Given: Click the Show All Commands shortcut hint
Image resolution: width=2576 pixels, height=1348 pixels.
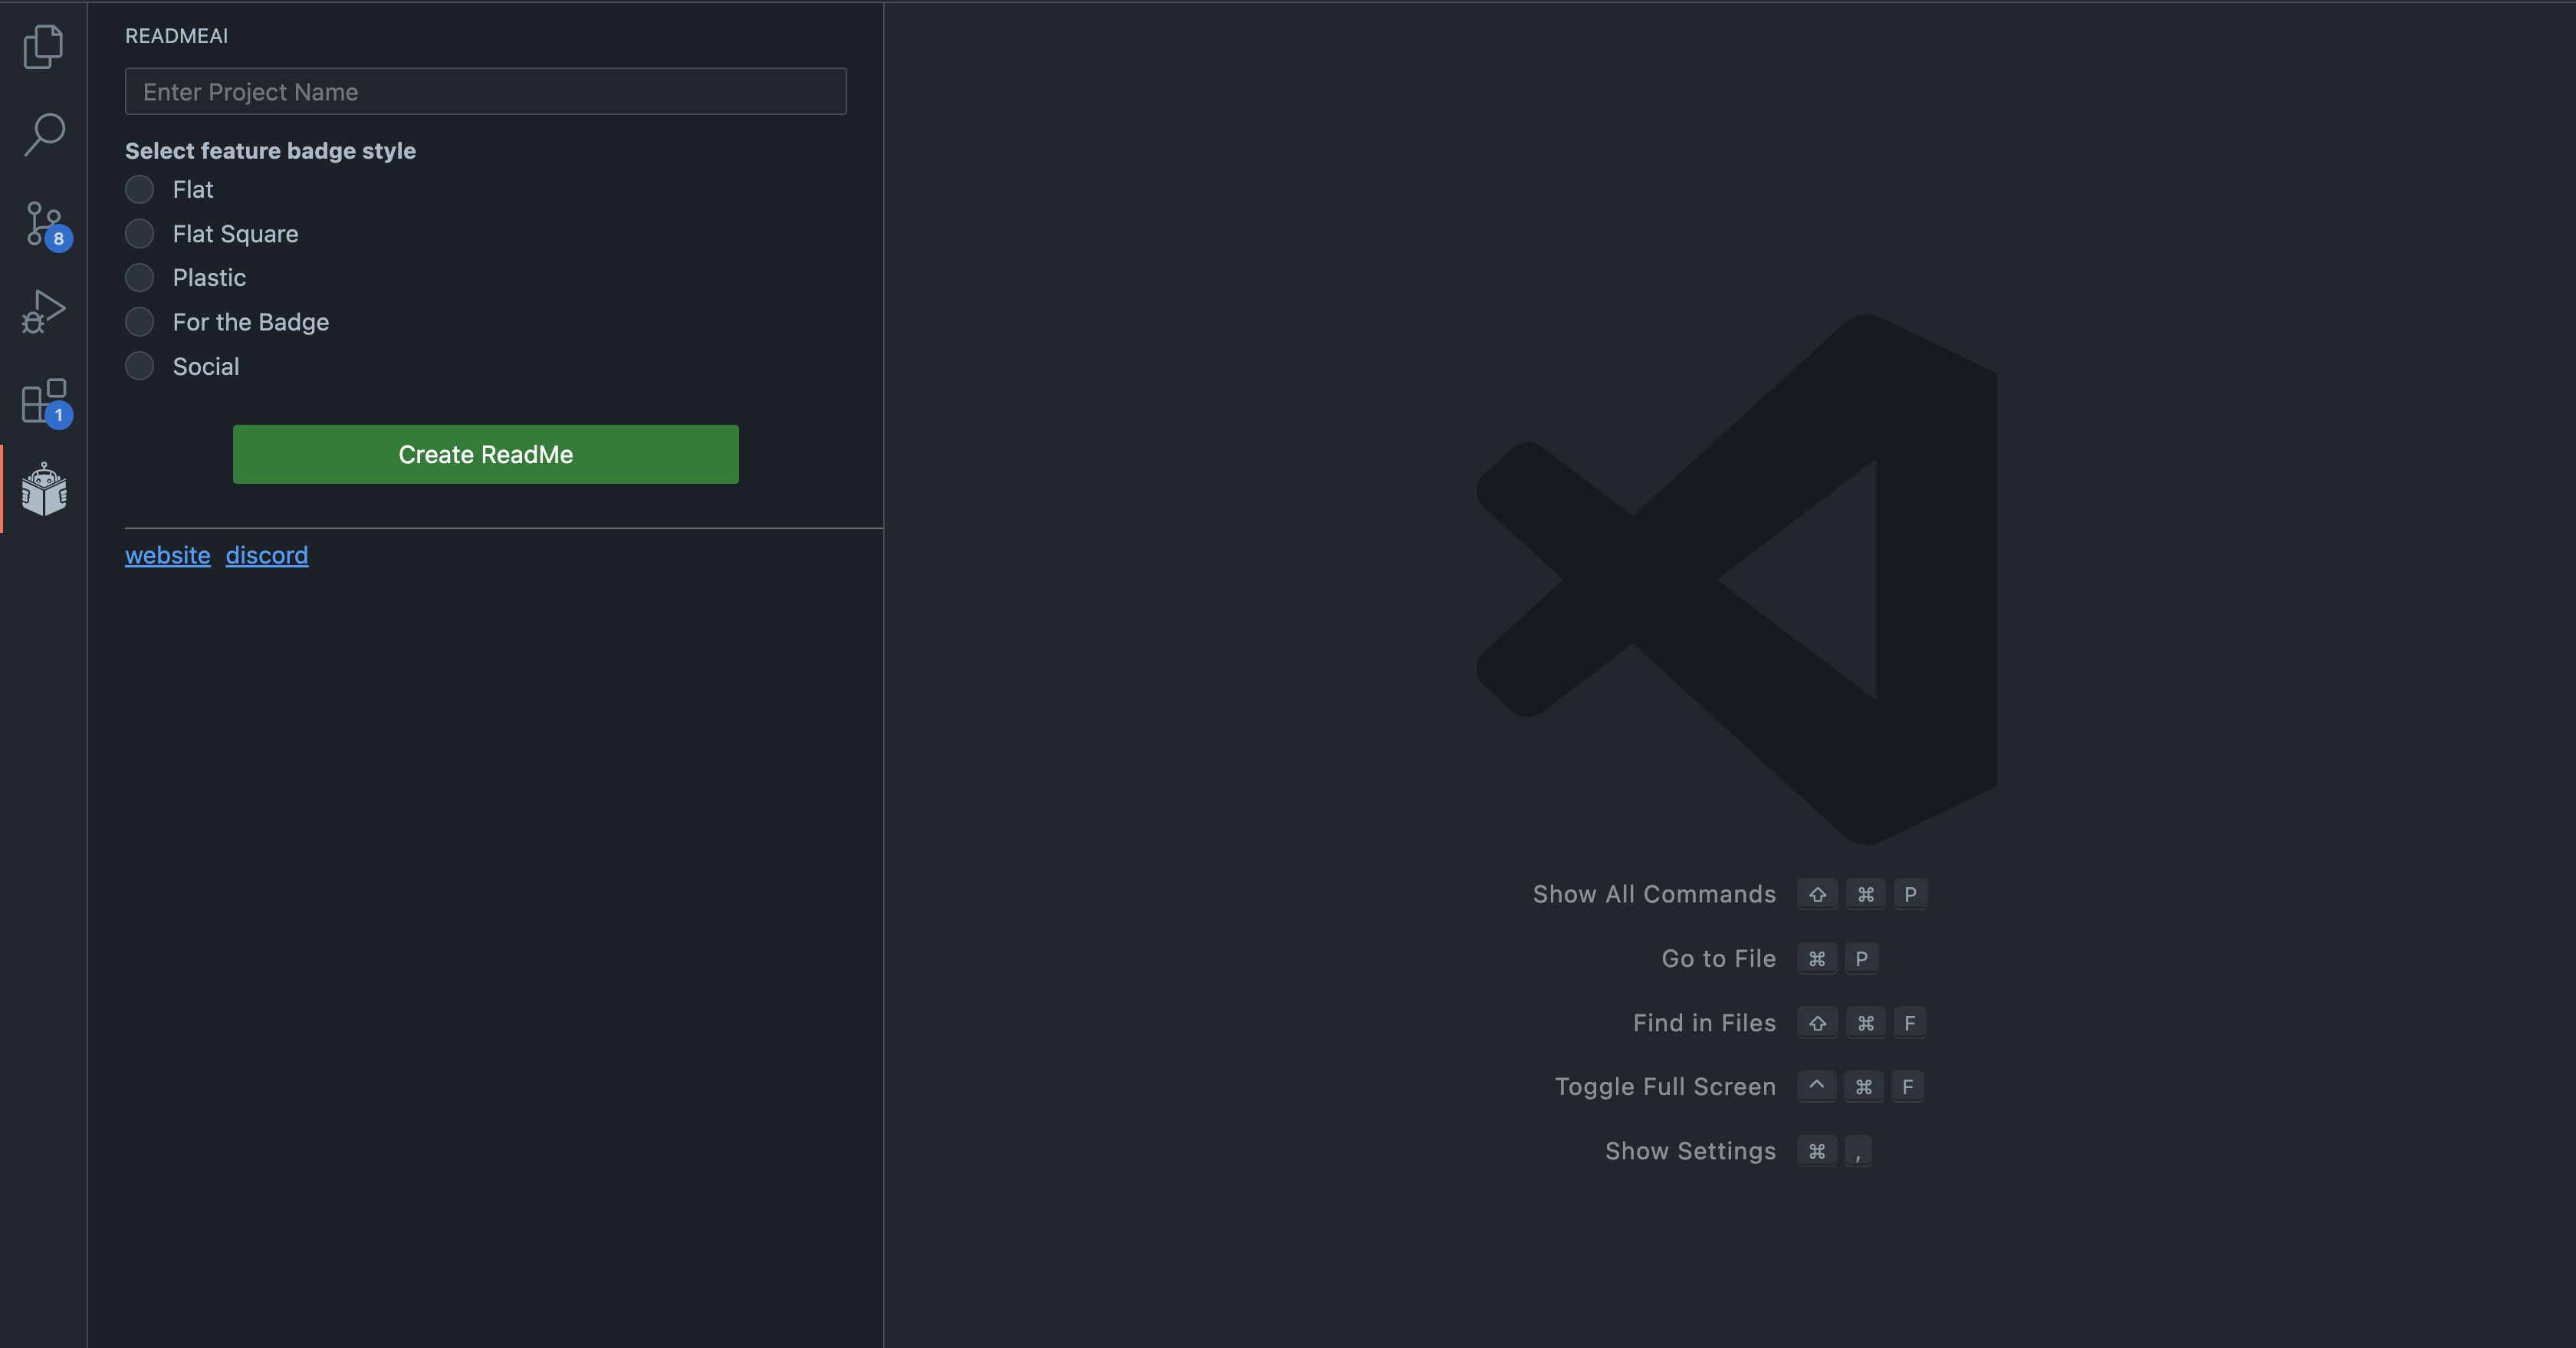Looking at the screenshot, I should click(1653, 894).
